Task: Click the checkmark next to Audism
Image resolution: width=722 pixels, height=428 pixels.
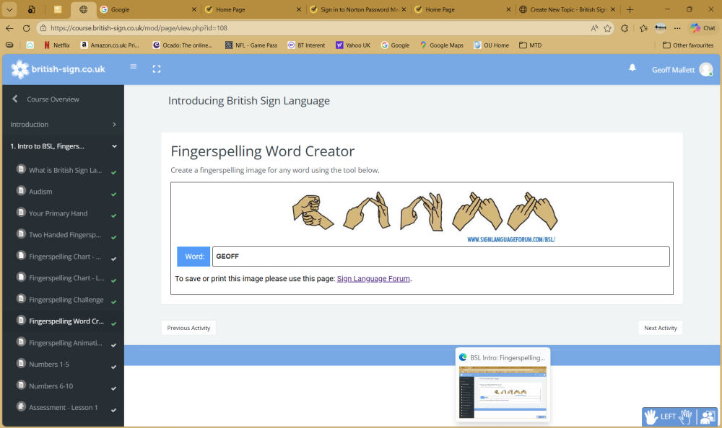Action: point(114,195)
